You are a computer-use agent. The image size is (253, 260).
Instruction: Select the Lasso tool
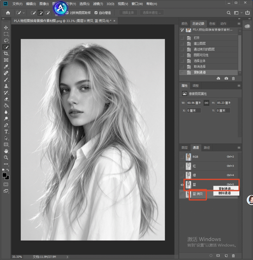click(6, 41)
